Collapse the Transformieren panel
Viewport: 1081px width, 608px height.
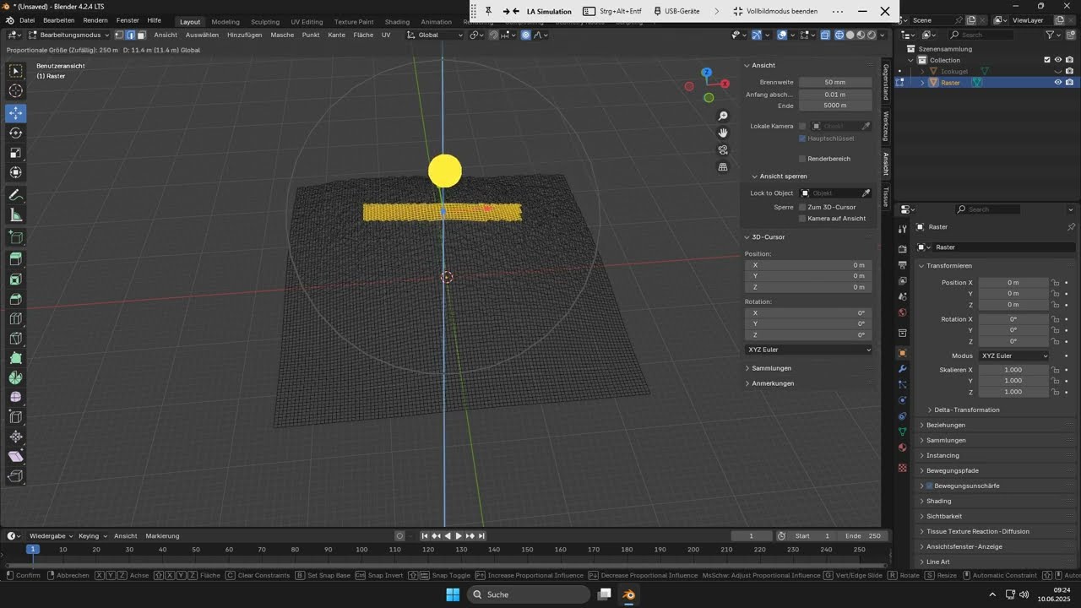948,266
